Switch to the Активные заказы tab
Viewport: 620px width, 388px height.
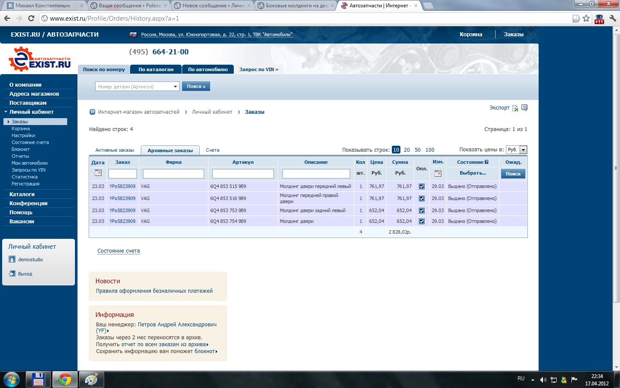(115, 150)
